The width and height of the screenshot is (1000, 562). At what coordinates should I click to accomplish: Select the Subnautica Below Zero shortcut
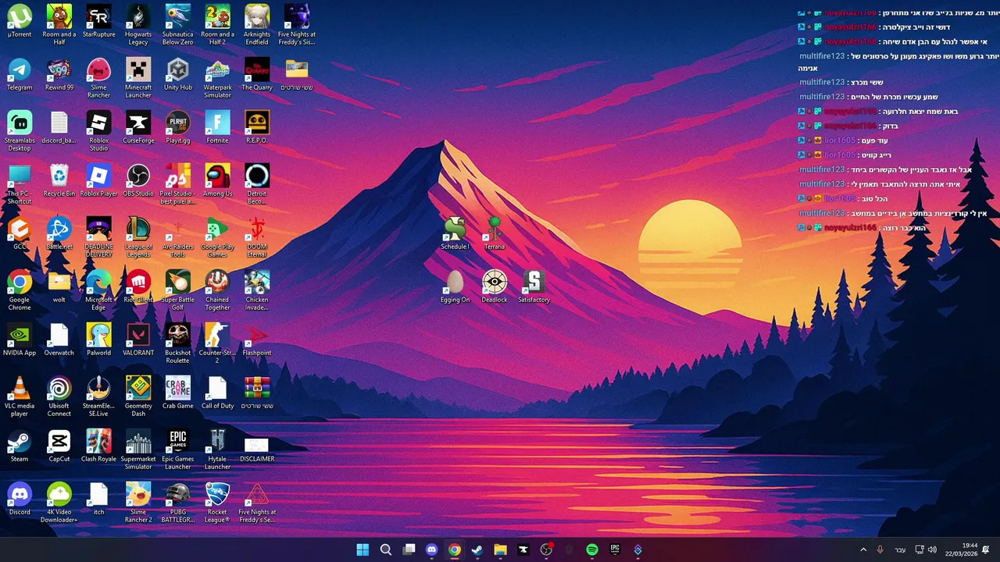pyautogui.click(x=177, y=25)
